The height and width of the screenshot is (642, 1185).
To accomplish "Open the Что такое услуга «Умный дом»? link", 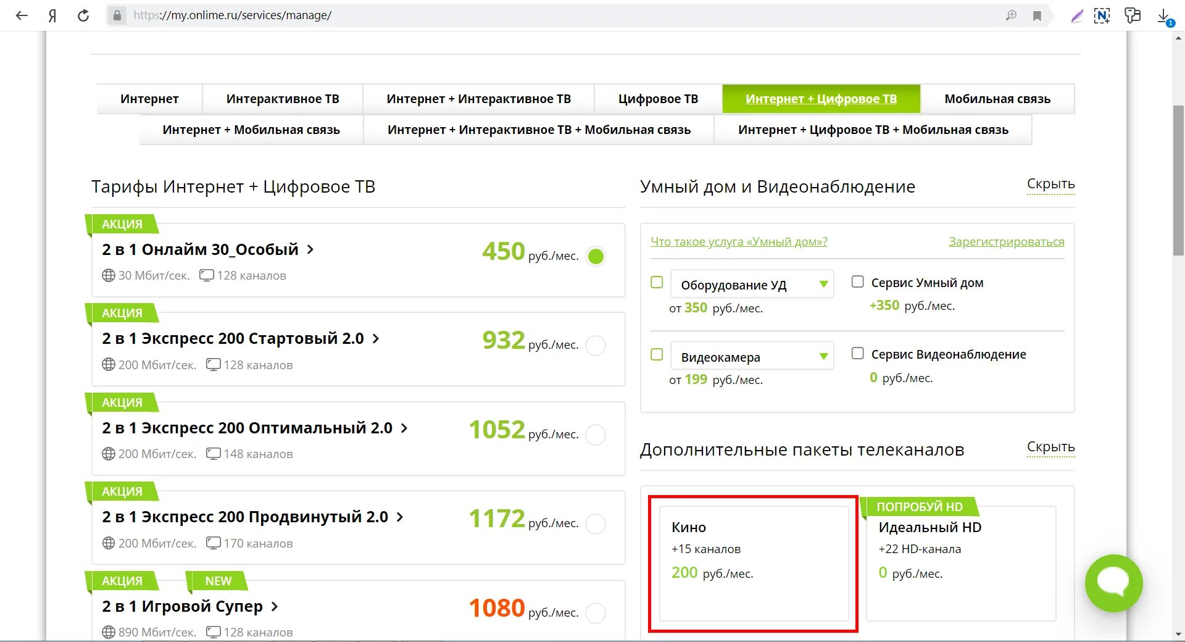I will tap(739, 241).
